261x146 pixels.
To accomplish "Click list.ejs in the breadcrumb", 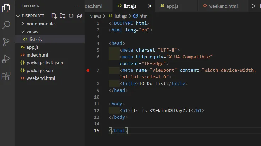I will click(x=121, y=16).
